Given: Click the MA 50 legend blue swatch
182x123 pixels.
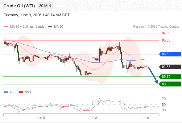Looking at the screenshot, I should coord(50,27).
